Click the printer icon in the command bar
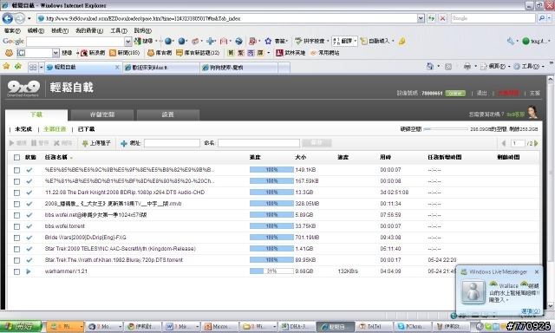The height and width of the screenshot is (333, 555). point(467,67)
